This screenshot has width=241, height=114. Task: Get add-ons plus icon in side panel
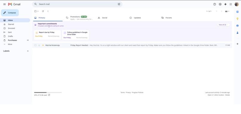(237, 44)
